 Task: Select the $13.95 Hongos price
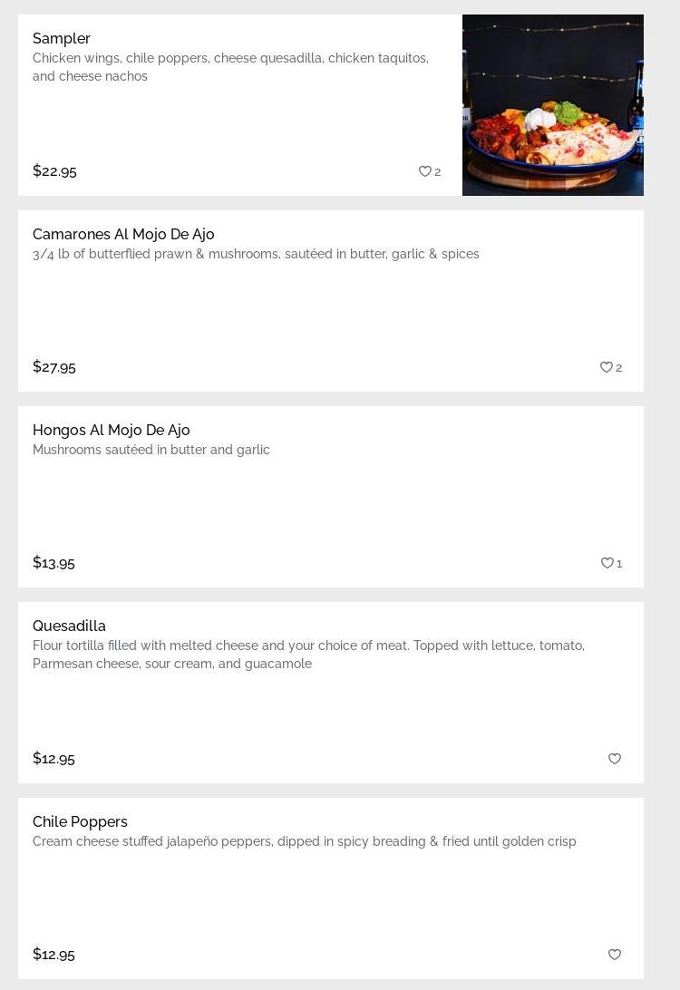point(53,562)
